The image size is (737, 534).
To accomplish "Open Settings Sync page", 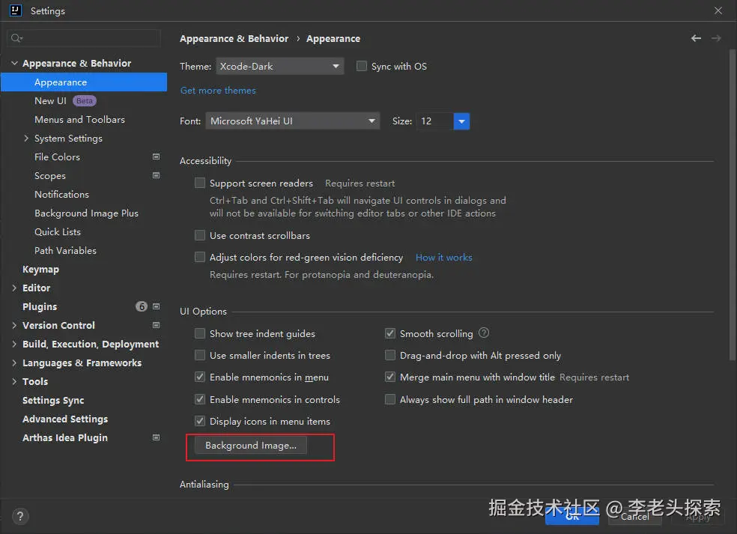I will click(x=53, y=401).
